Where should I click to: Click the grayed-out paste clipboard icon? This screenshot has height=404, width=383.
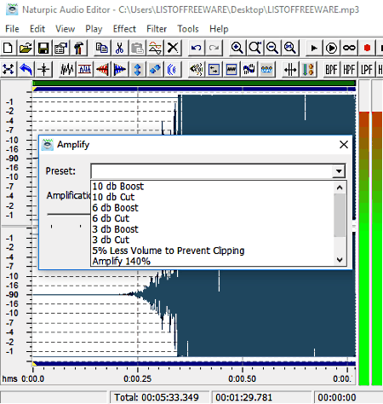137,48
